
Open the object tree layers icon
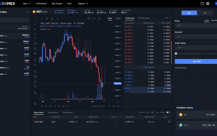(35, 104)
